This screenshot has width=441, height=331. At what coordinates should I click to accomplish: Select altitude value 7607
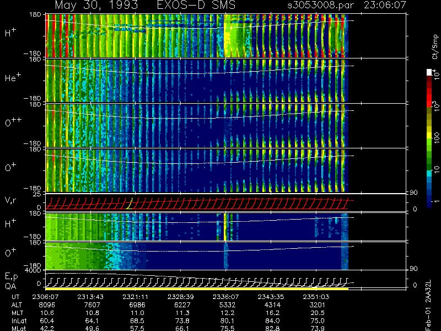click(x=92, y=305)
